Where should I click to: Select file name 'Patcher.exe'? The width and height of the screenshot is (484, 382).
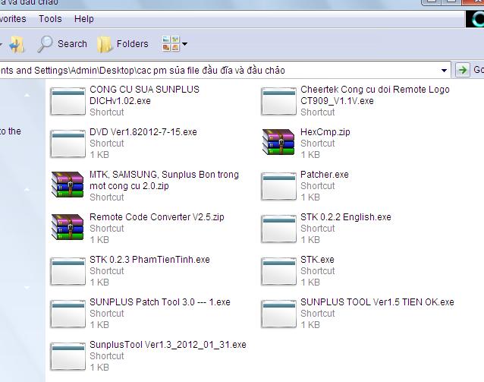tap(325, 175)
